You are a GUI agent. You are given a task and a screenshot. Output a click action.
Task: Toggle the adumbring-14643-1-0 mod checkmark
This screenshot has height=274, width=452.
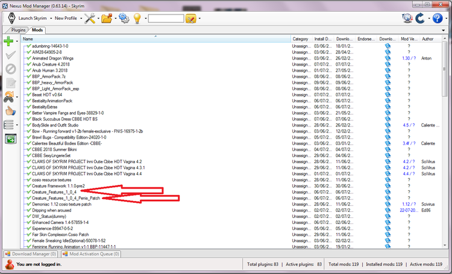click(x=29, y=46)
